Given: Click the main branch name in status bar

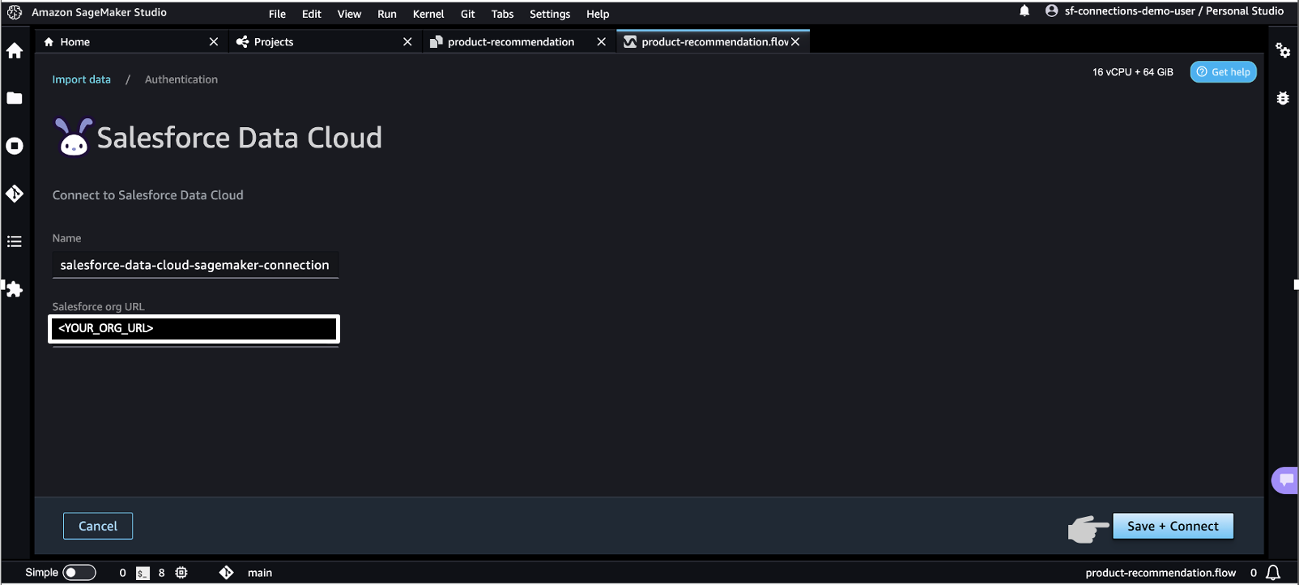Looking at the screenshot, I should (x=260, y=573).
